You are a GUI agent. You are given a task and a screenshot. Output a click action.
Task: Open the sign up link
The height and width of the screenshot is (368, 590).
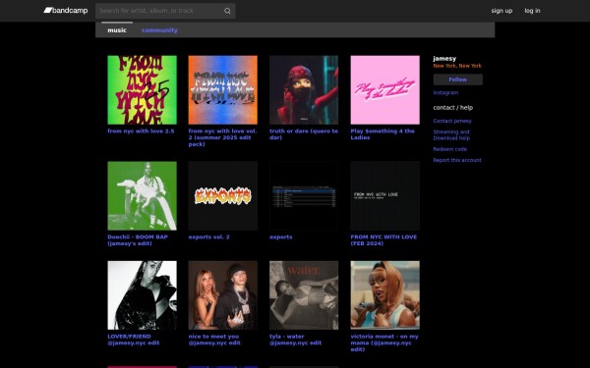click(501, 11)
